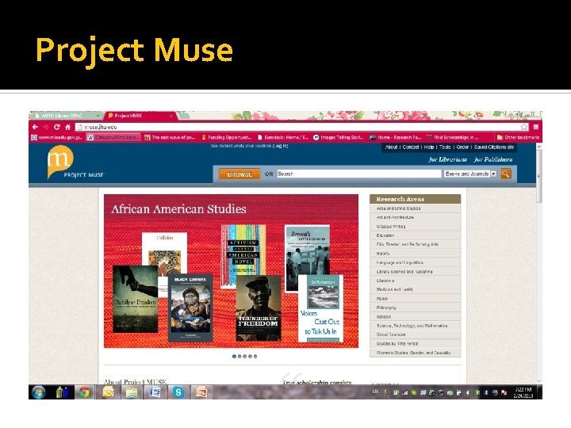This screenshot has width=571, height=428.
Task: Click the Log In link
Action: 281,146
